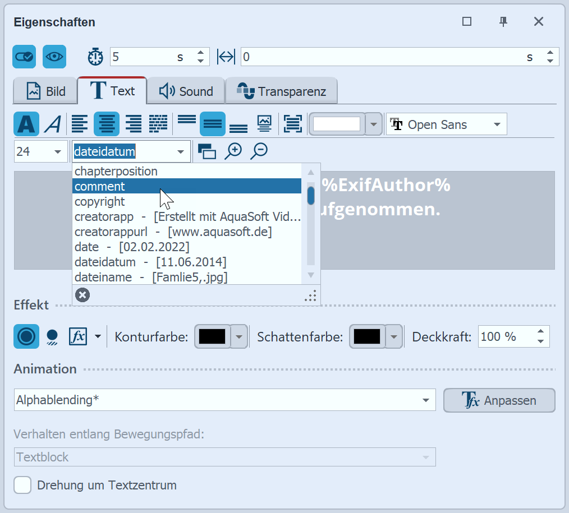The image size is (569, 513).
Task: Click the zoom out magnifier icon
Action: click(x=259, y=151)
